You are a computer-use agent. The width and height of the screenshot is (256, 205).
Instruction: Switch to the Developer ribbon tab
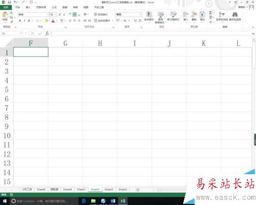click(x=99, y=7)
